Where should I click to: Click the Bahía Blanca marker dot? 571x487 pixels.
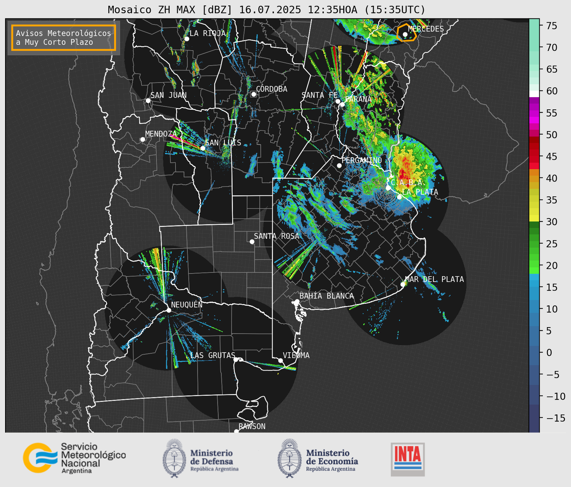point(297,301)
